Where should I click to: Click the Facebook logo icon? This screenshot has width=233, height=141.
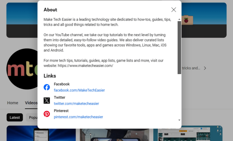(47, 87)
